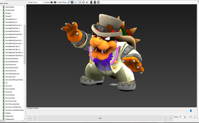Viewport: 199px width, 123px height.
Task: Click the total frame count spinner arrows
Action: click(x=195, y=117)
